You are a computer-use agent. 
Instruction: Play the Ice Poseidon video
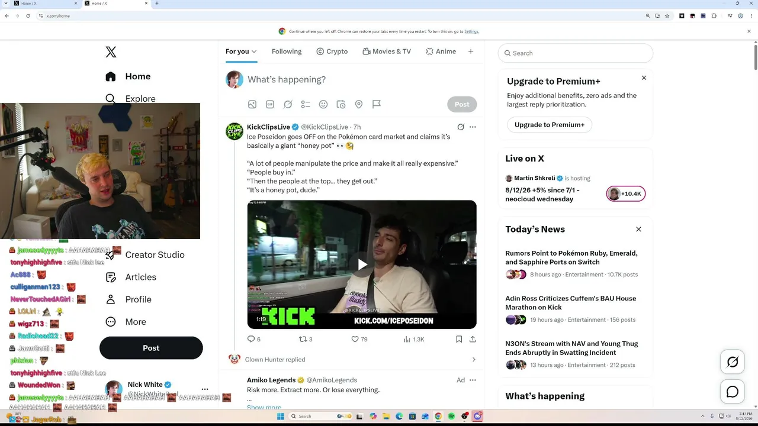coord(362,264)
